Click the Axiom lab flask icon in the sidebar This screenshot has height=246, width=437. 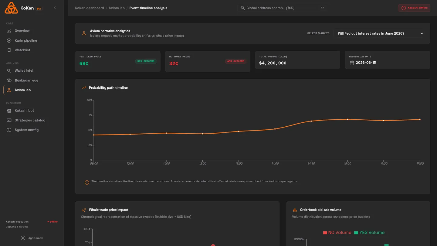click(9, 90)
